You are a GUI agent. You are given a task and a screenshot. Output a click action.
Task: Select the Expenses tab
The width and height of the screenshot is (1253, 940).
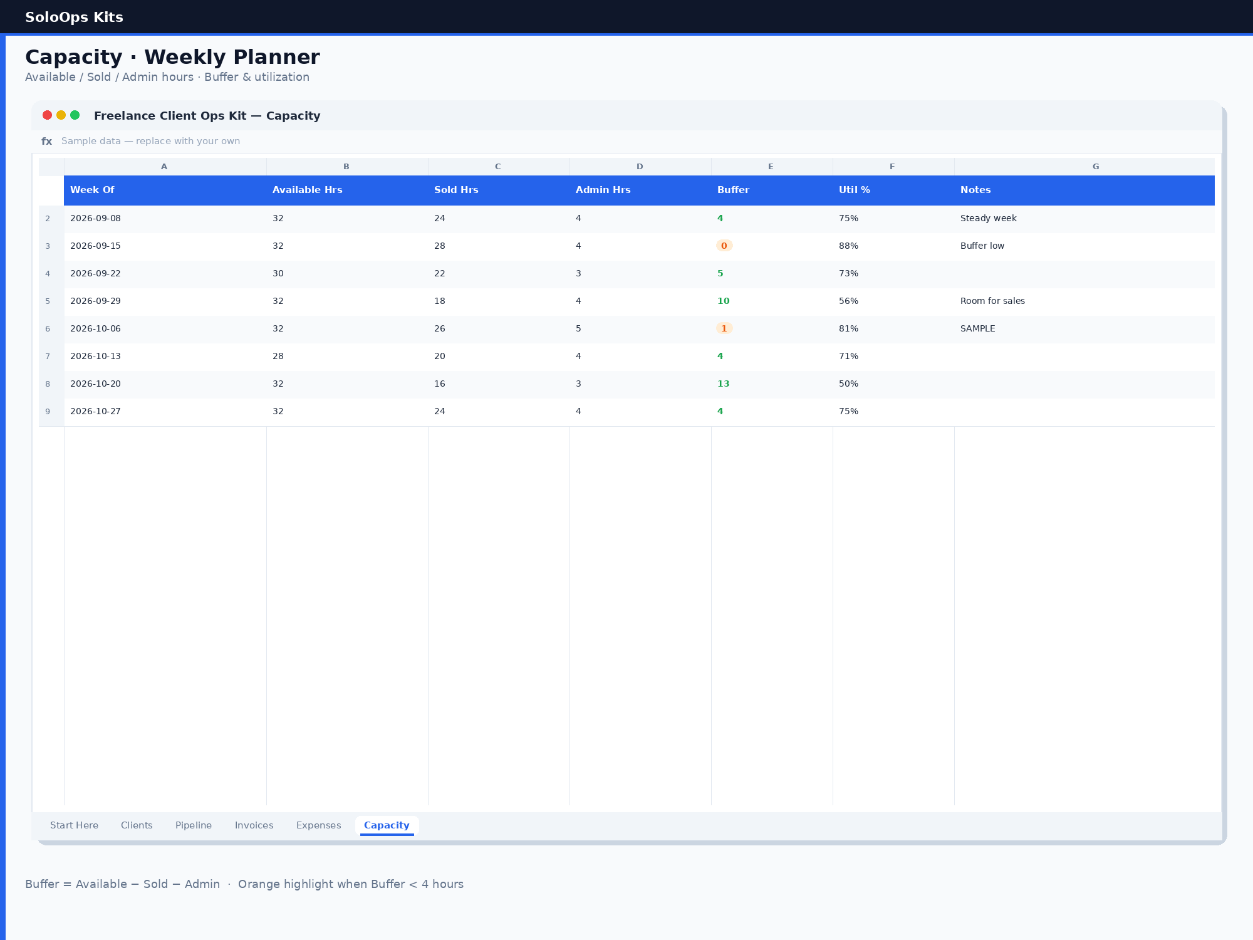(x=318, y=825)
